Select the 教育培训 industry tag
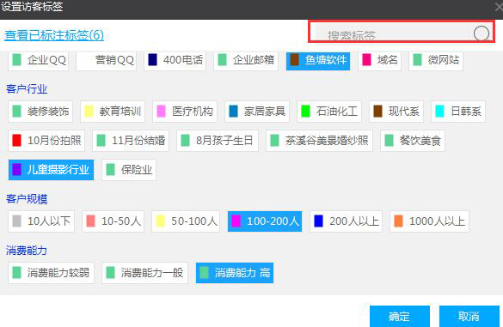 point(113,112)
